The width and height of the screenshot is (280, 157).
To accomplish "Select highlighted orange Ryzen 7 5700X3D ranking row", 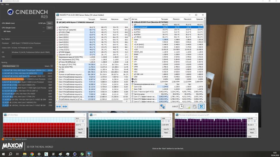I will 27,79.
